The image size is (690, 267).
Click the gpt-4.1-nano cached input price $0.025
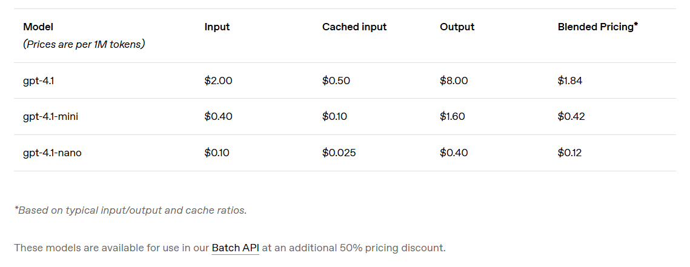point(339,153)
